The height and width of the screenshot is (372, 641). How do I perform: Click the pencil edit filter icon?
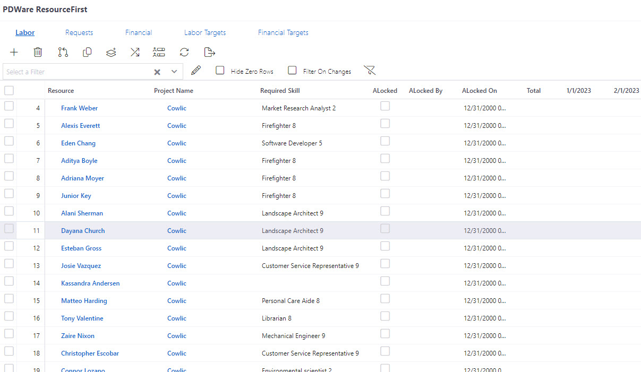[196, 70]
